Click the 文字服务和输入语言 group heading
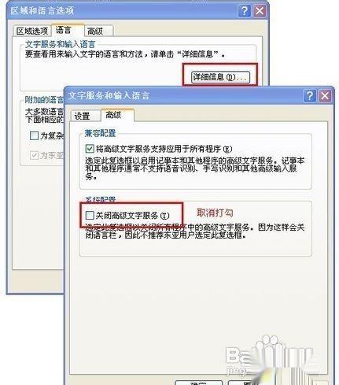This screenshot has width=339, height=385. point(60,44)
